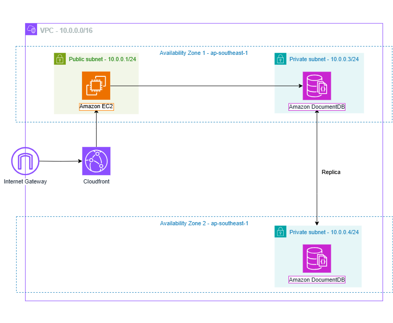Select the 'VPC - 10.0.0.0/16' label

[x=66, y=30]
